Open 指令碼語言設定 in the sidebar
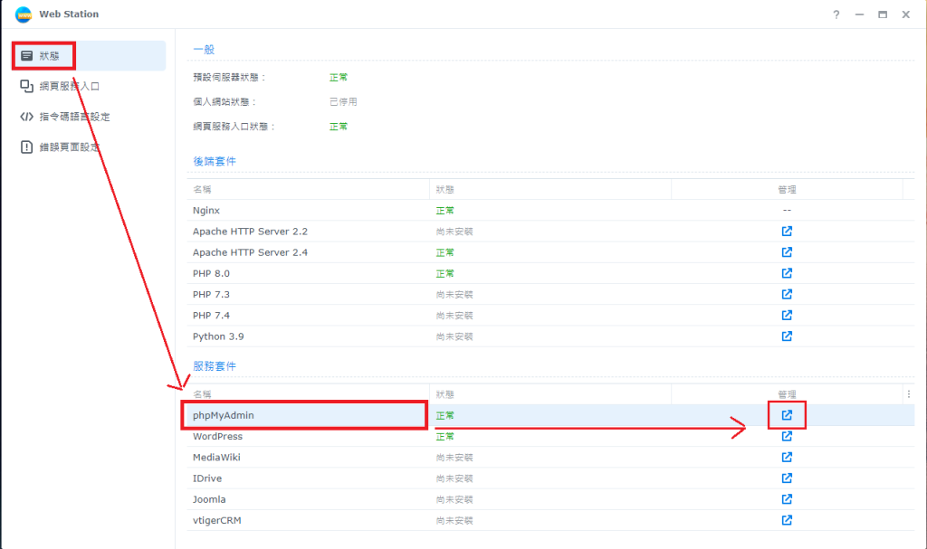The height and width of the screenshot is (549, 927). (x=89, y=117)
